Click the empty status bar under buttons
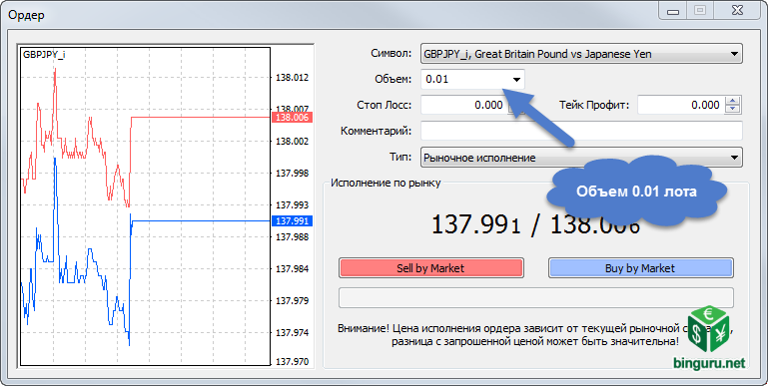The image size is (768, 386). click(536, 297)
